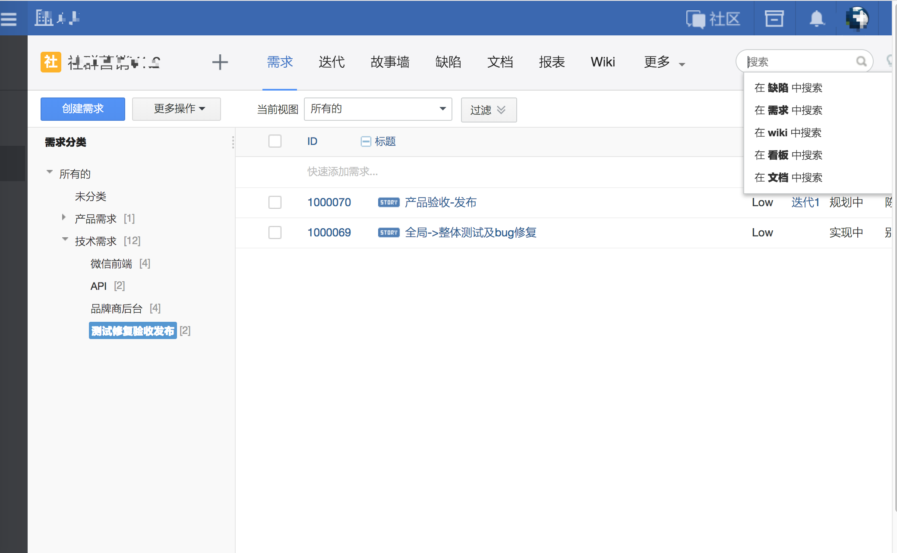
Task: Collapse titles with minus icon beside 标题
Action: pyautogui.click(x=365, y=141)
